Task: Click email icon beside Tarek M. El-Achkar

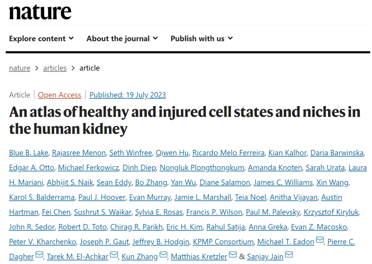Action: click(113, 256)
